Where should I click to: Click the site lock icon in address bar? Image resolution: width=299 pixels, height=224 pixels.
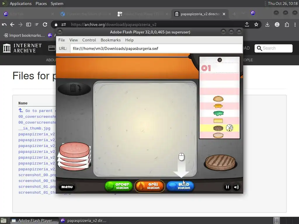click(x=56, y=24)
